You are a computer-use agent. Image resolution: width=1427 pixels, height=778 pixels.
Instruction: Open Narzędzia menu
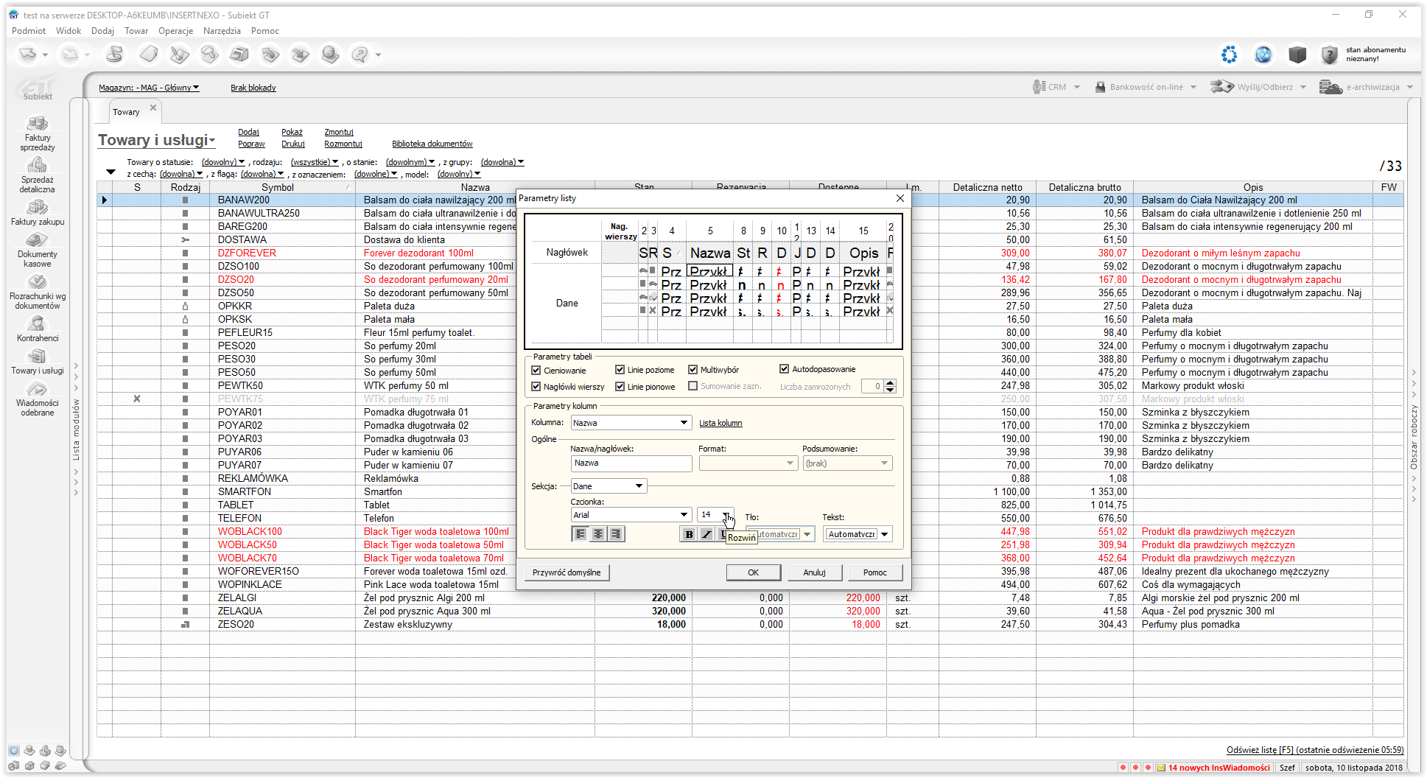coord(222,31)
